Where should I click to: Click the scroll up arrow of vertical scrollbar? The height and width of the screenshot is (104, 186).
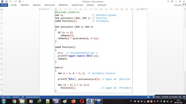tap(185, 9)
